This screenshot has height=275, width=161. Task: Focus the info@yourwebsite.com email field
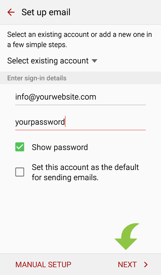(x=80, y=97)
